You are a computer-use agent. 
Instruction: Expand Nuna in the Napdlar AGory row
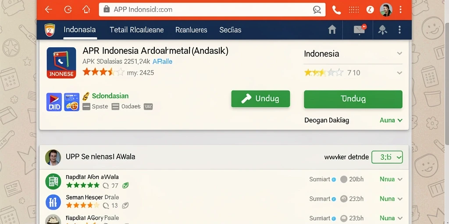point(391,218)
